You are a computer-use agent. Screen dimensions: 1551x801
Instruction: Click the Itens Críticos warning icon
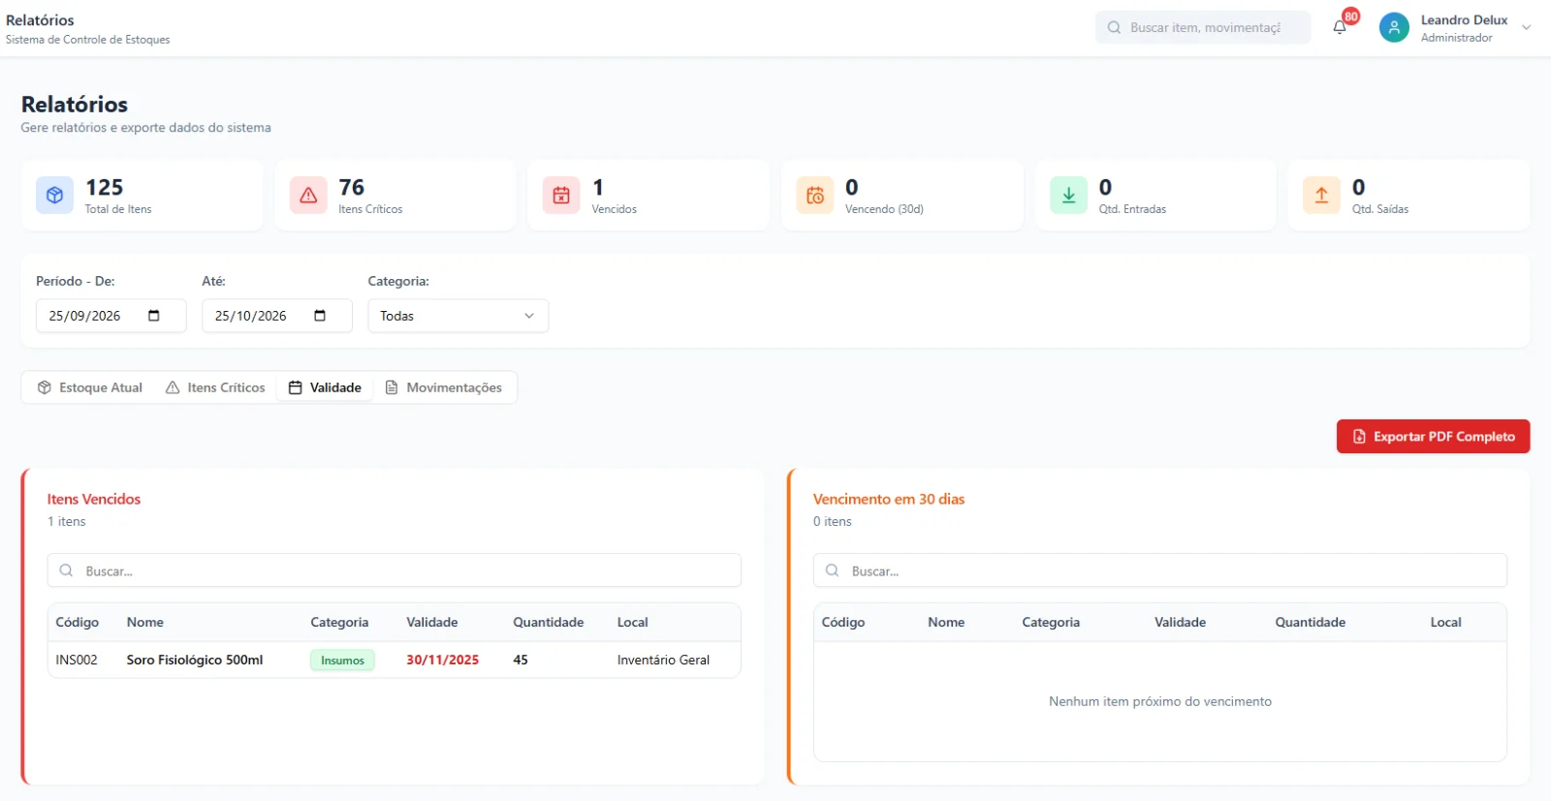point(308,195)
